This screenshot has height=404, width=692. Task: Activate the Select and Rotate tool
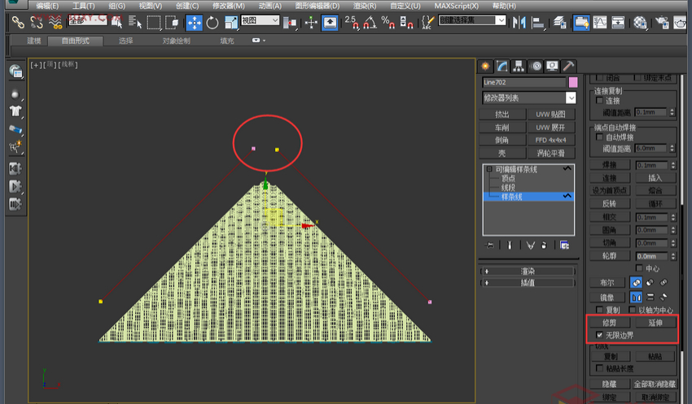click(x=212, y=22)
